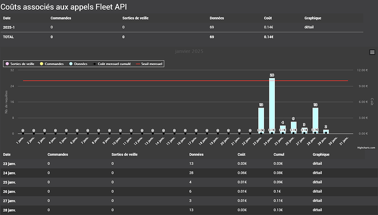Select the 23 janv. data bar
This screenshot has width=378, height=215.
click(261, 121)
